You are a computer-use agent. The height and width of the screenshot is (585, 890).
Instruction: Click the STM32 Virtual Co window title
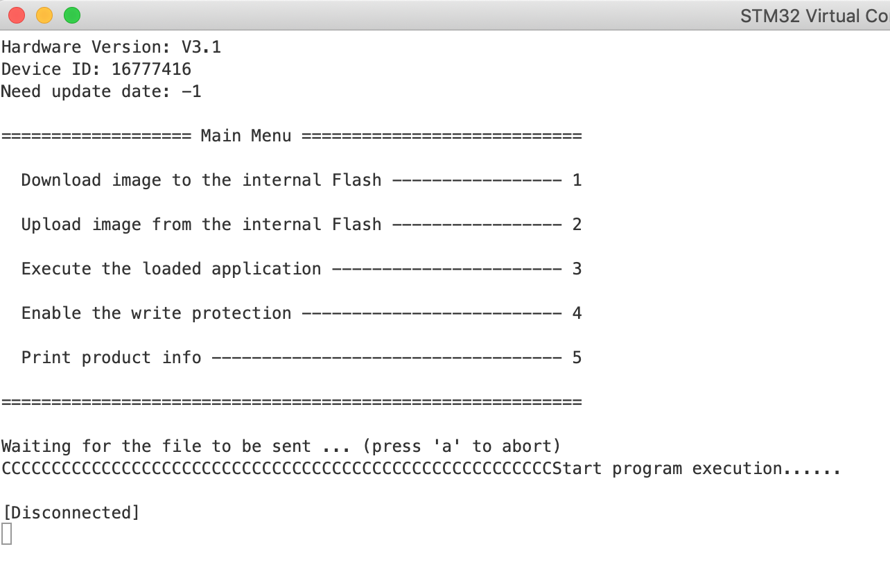tap(814, 15)
